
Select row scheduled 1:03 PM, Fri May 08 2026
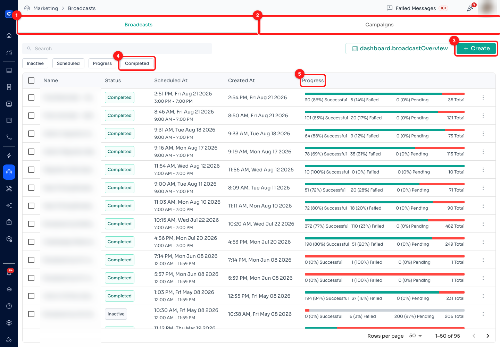(x=31, y=296)
